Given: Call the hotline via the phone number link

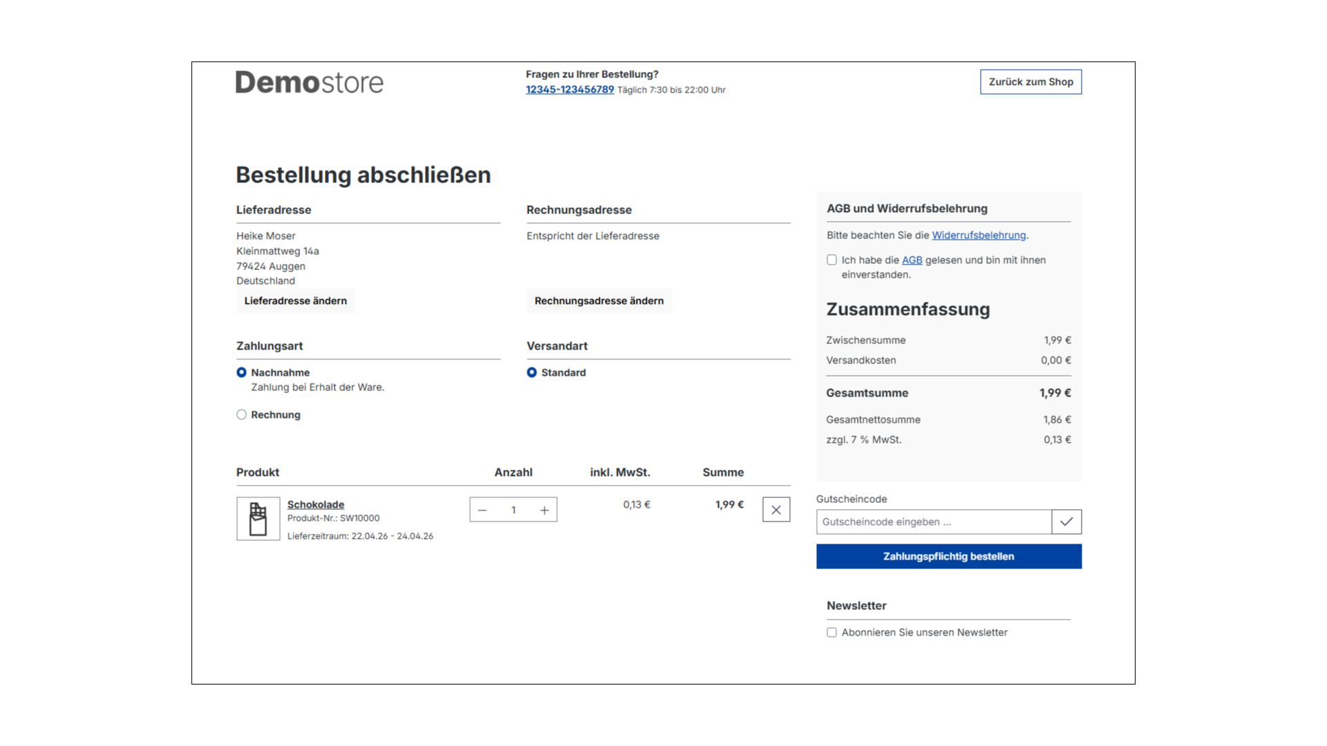Looking at the screenshot, I should (x=570, y=90).
